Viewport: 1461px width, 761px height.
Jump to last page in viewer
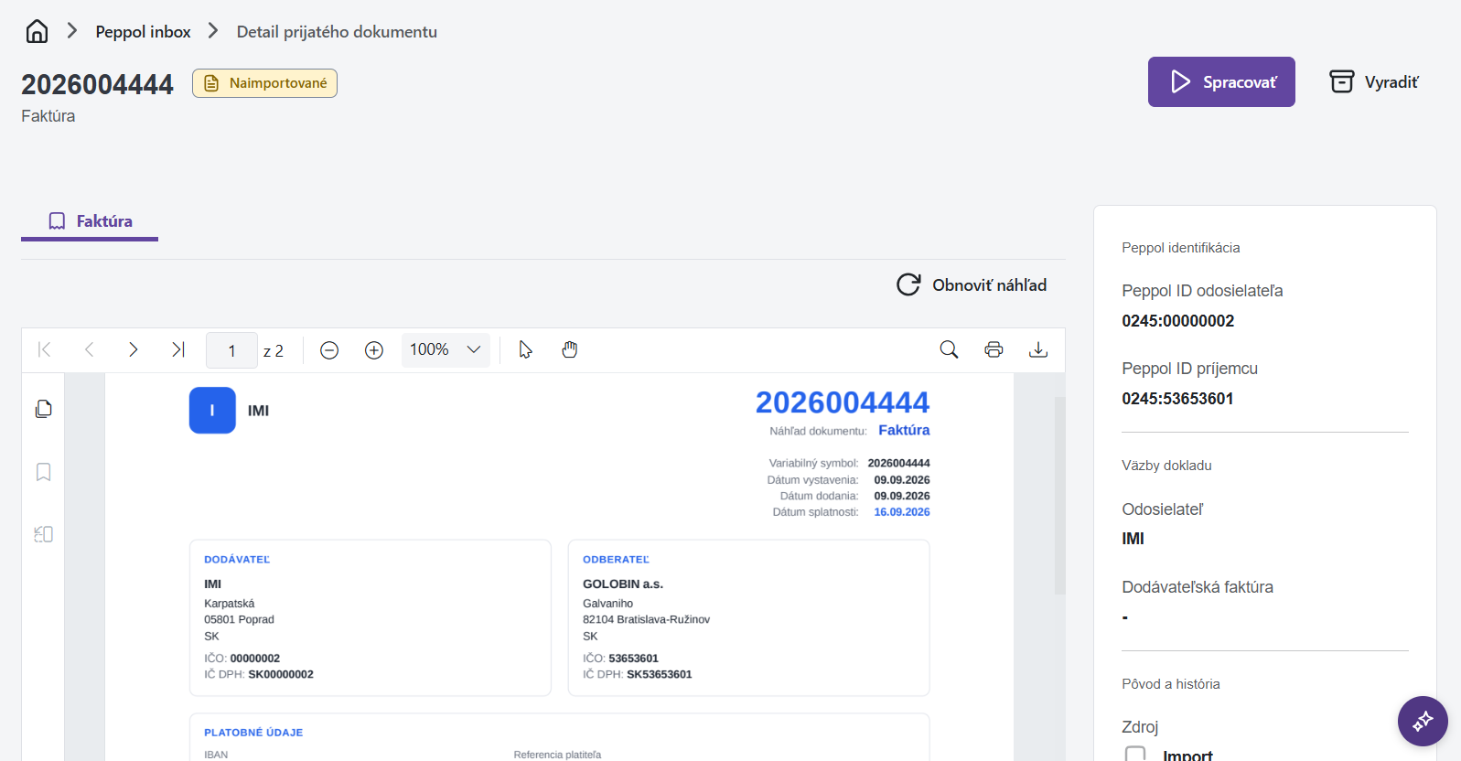click(178, 349)
